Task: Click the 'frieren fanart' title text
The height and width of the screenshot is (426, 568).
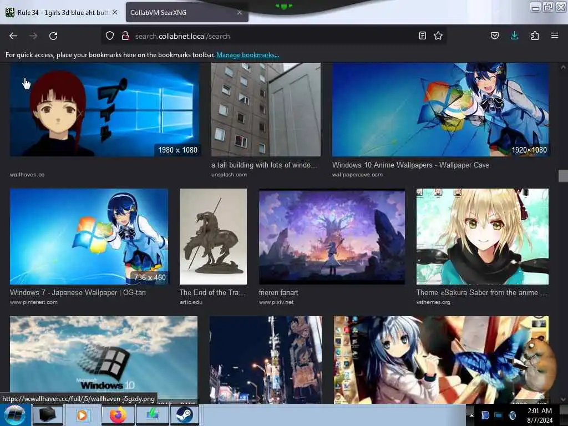Action: click(278, 293)
